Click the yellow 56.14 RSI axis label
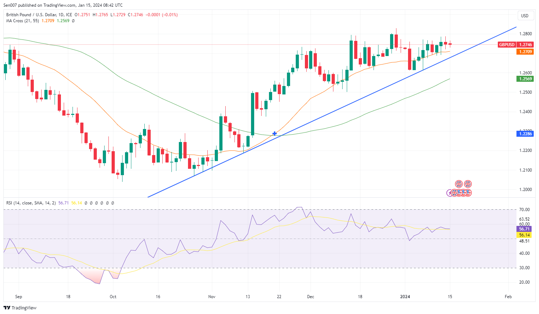 tap(524, 235)
